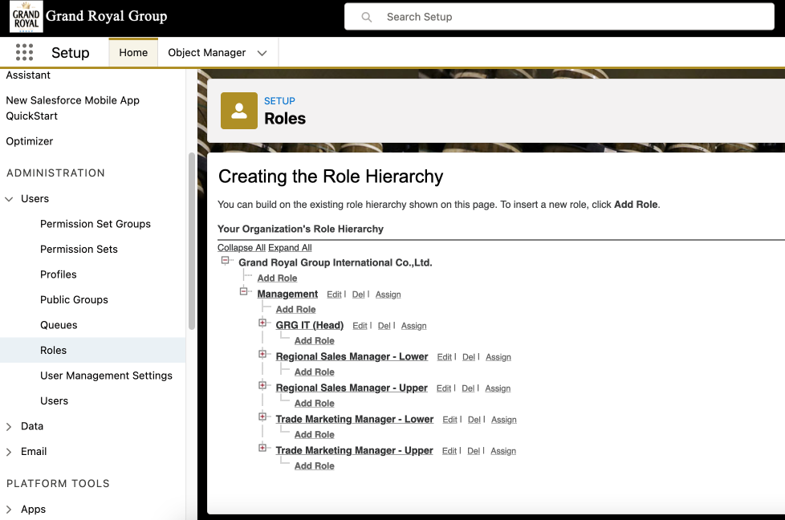
Task: Click the Search Setup field
Action: tap(559, 17)
